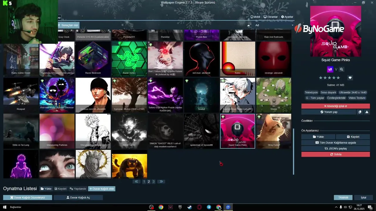
Task: Open the Mobil device menu
Action: pos(255,17)
